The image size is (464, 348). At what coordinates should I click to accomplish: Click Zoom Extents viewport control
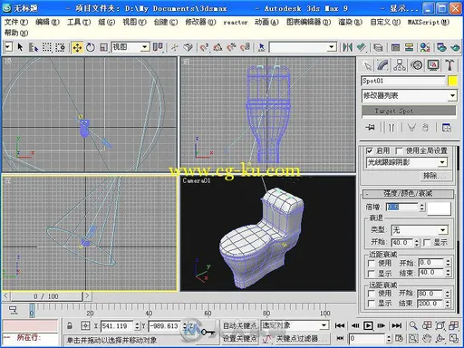(x=440, y=325)
